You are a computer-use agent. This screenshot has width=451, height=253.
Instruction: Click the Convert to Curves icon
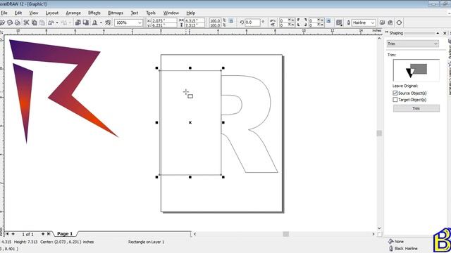point(400,22)
